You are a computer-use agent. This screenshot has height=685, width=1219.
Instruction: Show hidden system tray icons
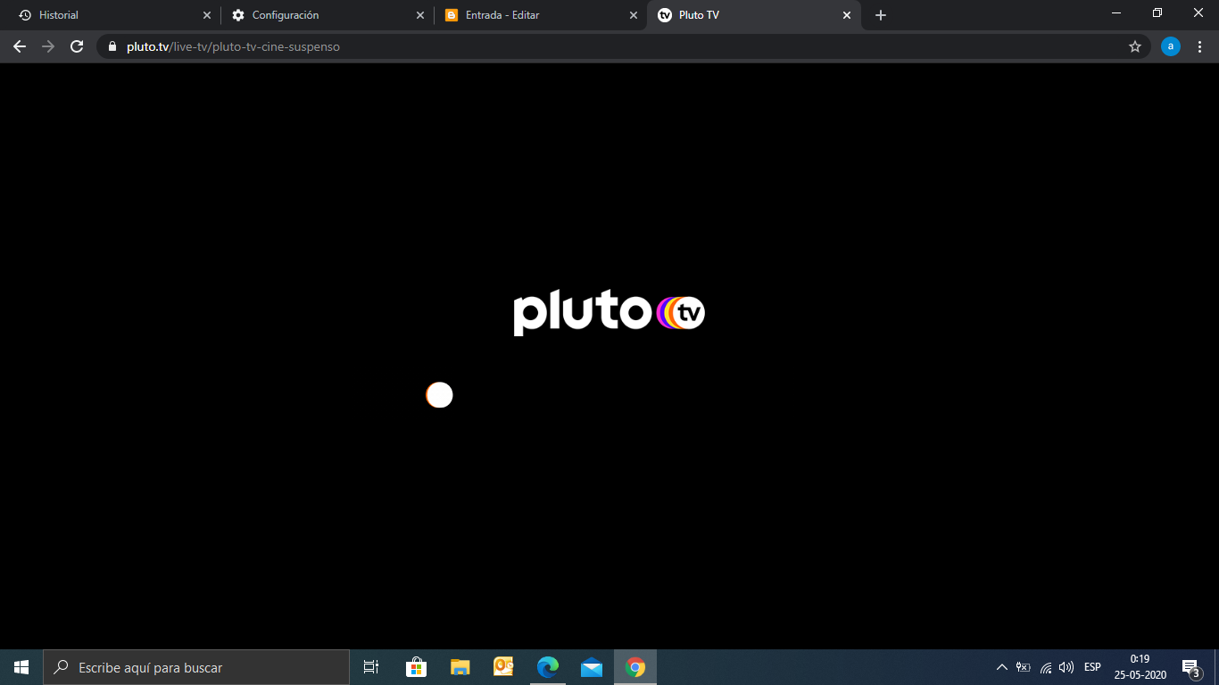(1001, 667)
